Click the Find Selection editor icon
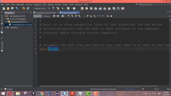This screenshot has height=96, width=171. coord(69,16)
